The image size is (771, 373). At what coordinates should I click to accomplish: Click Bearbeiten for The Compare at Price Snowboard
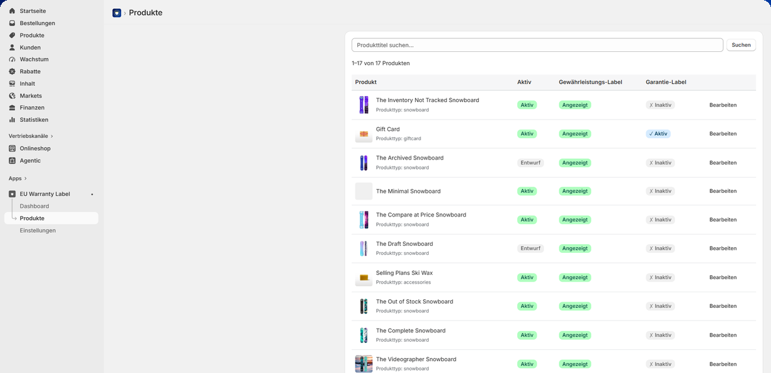click(x=723, y=220)
